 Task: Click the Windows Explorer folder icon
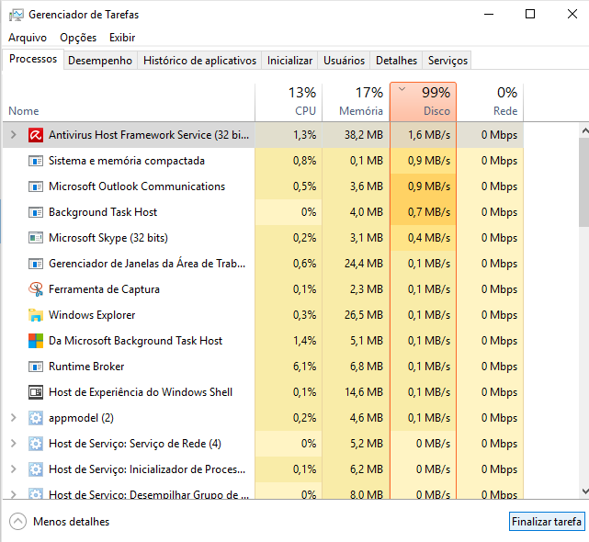36,315
